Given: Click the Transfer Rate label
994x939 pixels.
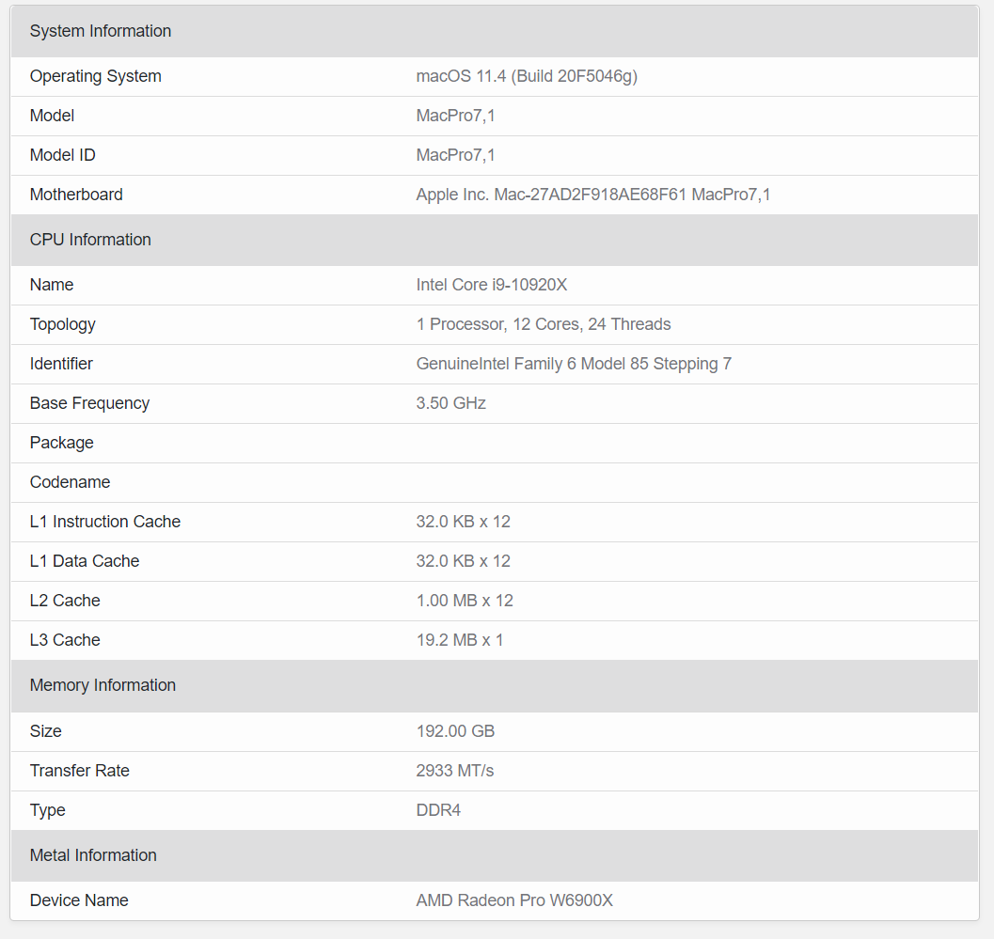Looking at the screenshot, I should (x=79, y=771).
